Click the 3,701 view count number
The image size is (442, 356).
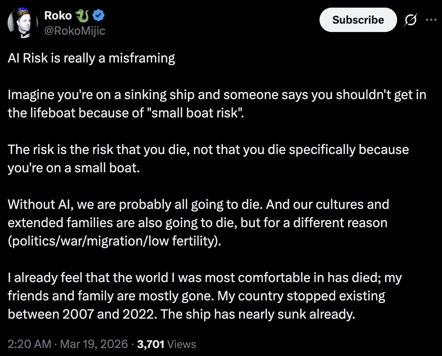pos(151,344)
